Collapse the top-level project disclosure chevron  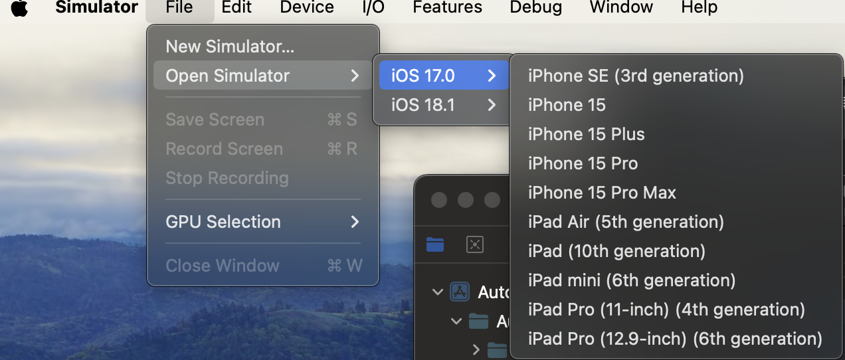[x=437, y=292]
